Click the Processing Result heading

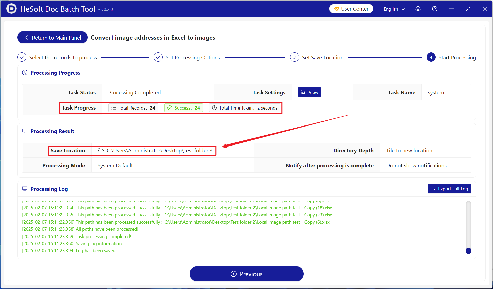click(52, 131)
